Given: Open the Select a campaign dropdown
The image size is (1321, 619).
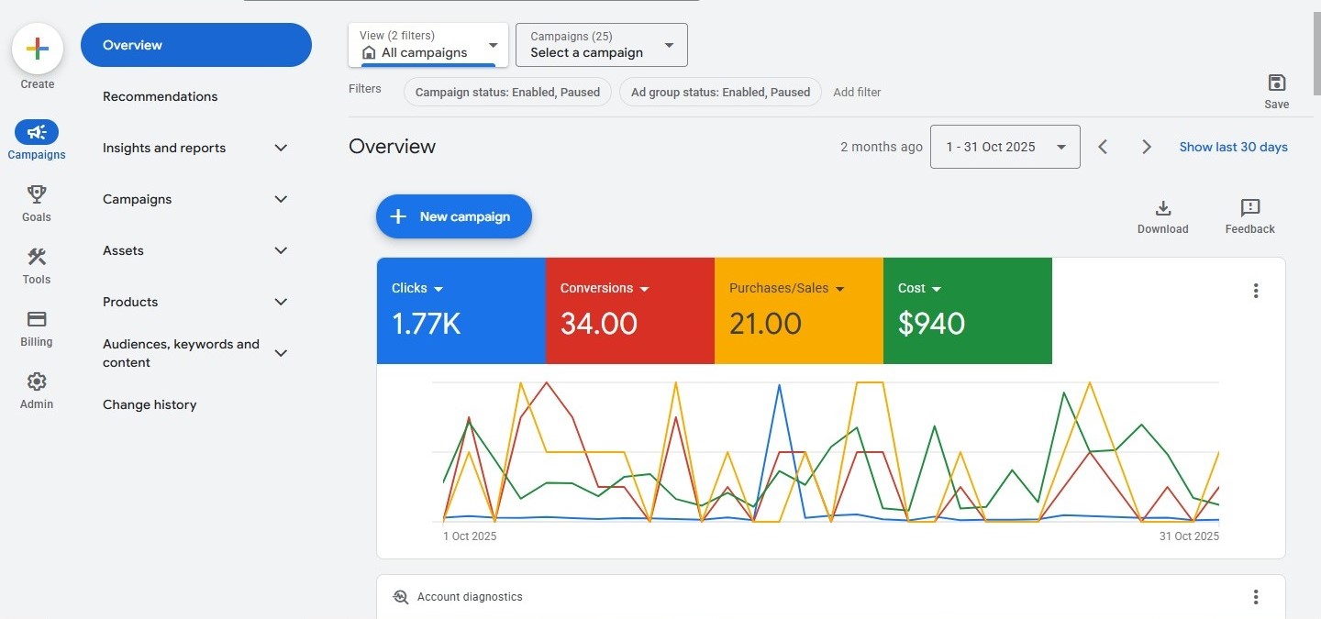Looking at the screenshot, I should 601,45.
